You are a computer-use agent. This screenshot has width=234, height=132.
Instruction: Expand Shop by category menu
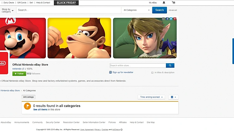[7, 10]
